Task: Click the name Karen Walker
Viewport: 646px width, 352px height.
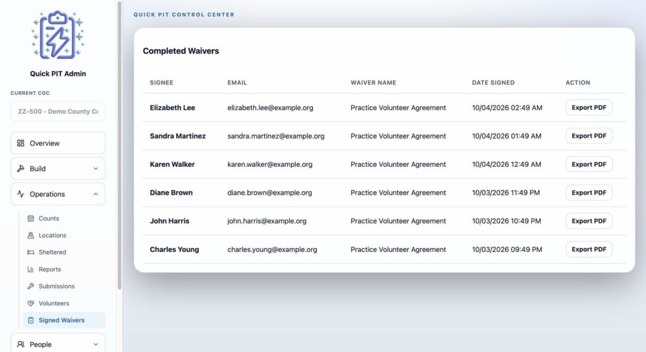Action: (172, 164)
